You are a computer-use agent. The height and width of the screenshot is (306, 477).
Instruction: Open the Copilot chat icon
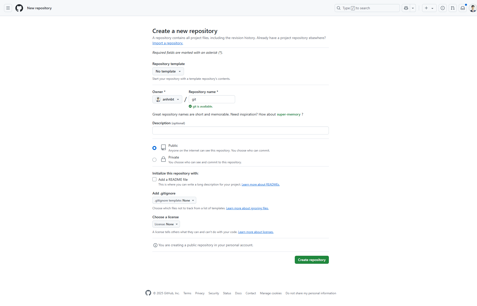tap(406, 8)
